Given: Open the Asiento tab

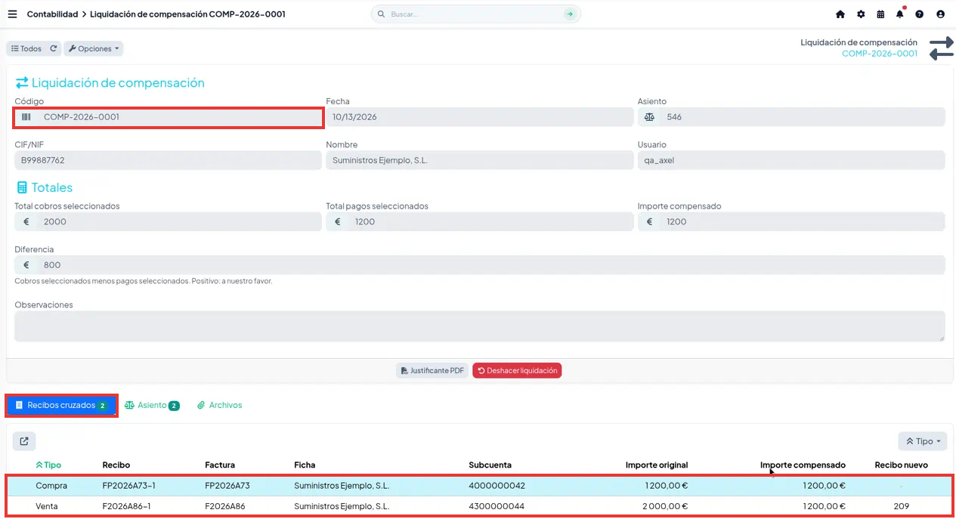Looking at the screenshot, I should click(x=152, y=406).
